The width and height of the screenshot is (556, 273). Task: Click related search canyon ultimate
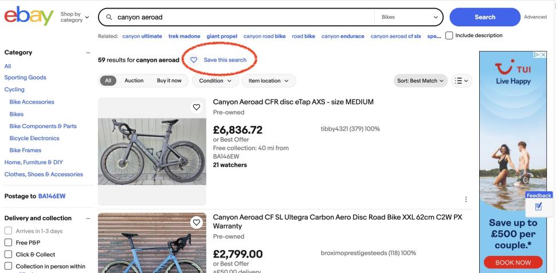pos(142,36)
